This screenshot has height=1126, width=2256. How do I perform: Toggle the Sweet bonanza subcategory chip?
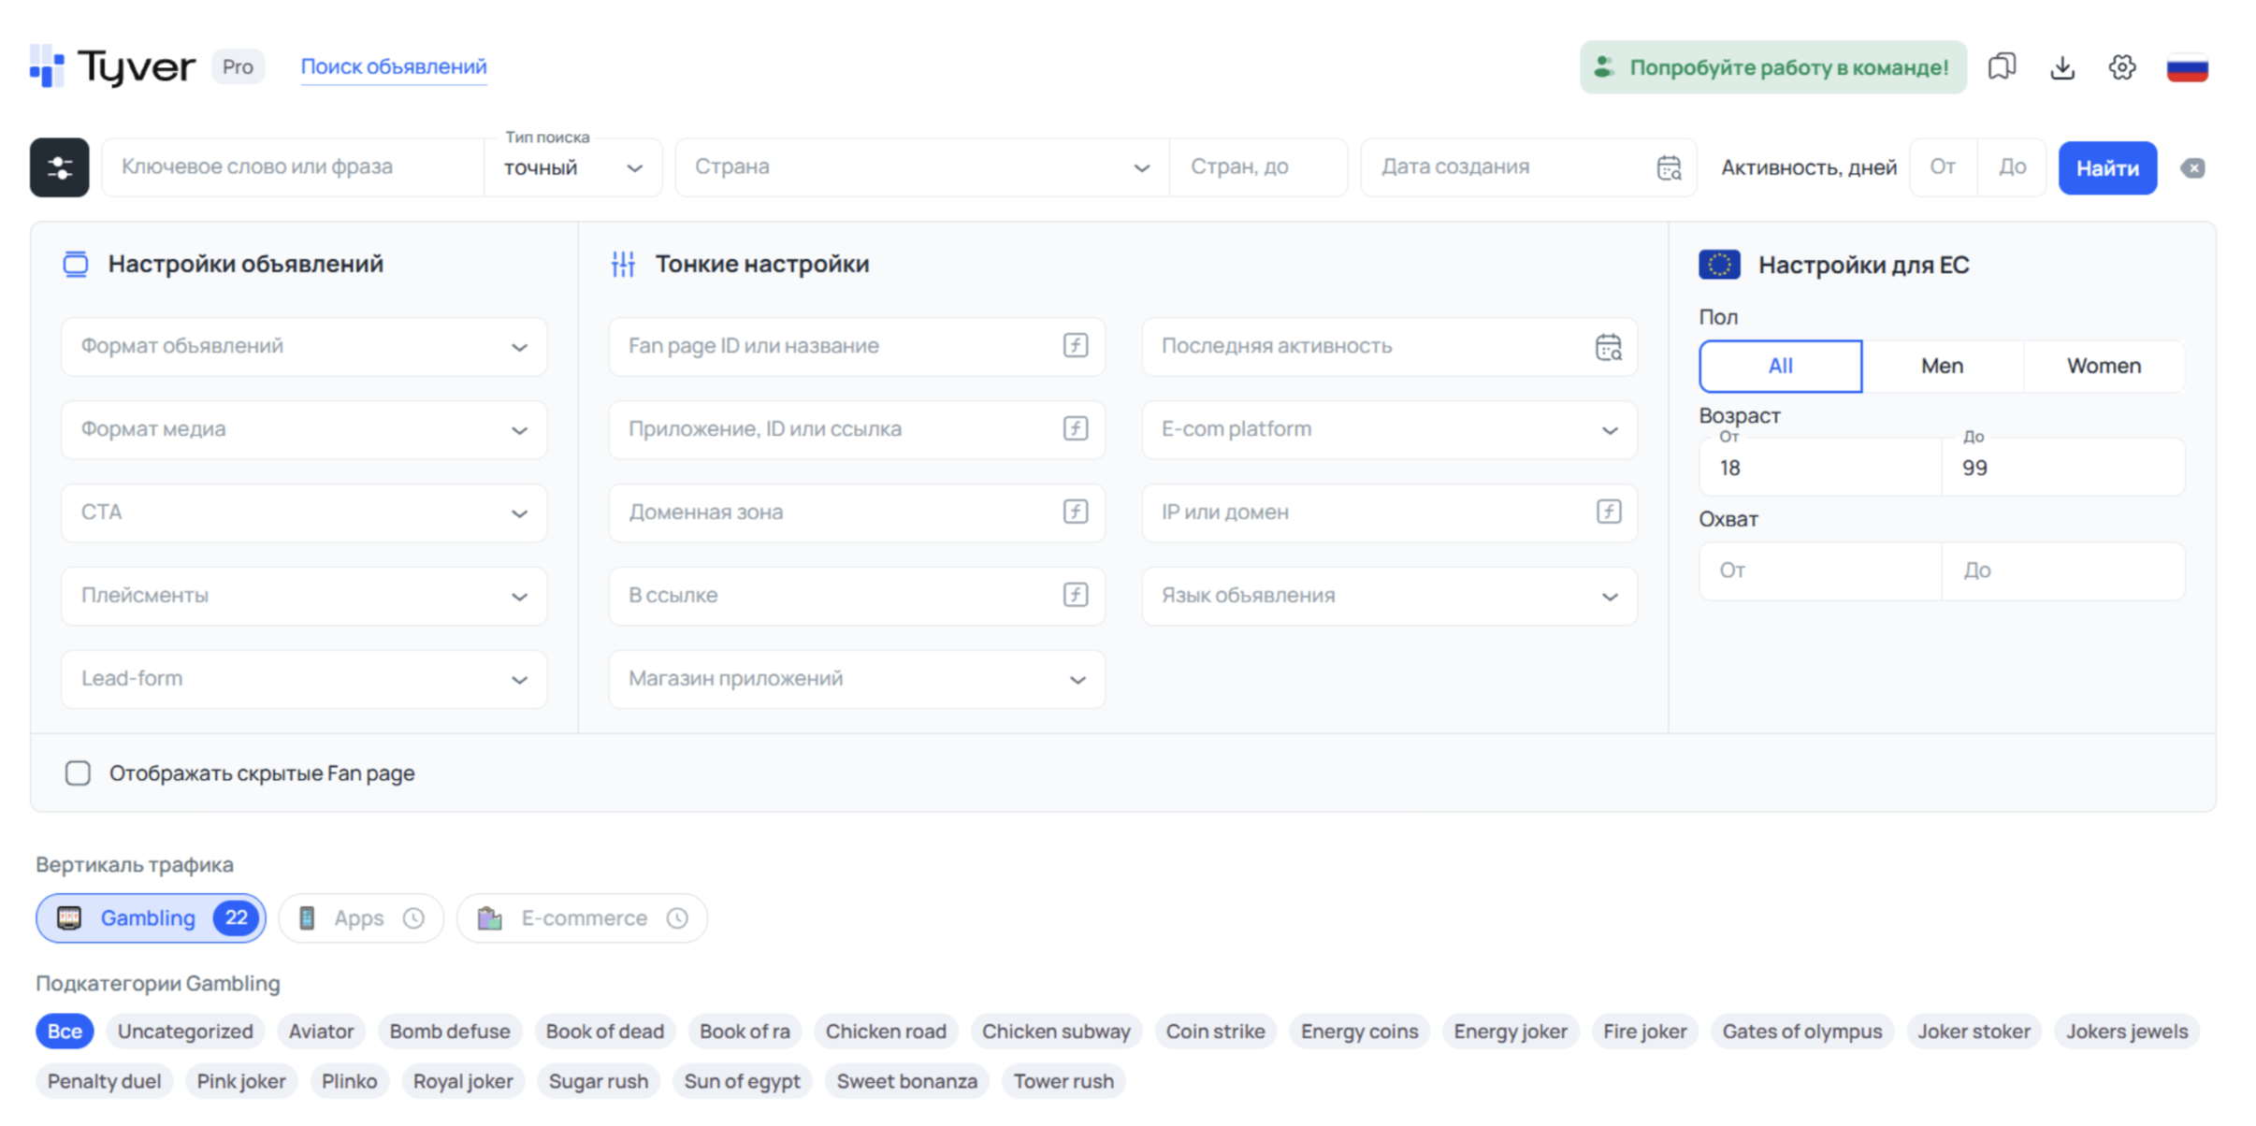(906, 1081)
